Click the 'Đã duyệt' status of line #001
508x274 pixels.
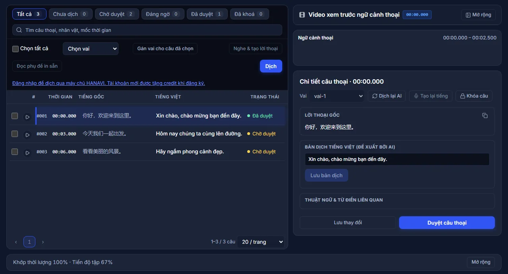(260, 116)
